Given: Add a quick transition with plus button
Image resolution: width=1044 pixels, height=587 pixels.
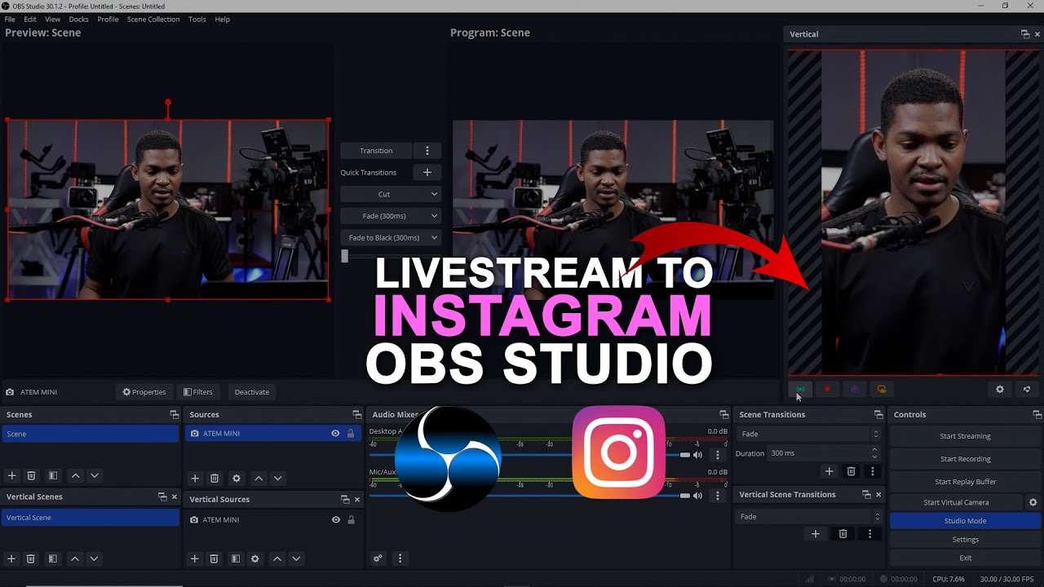Looking at the screenshot, I should click(x=427, y=172).
